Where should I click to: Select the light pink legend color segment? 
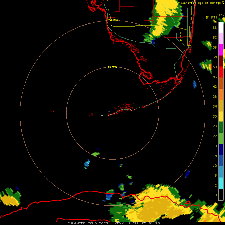(x=221, y=38)
